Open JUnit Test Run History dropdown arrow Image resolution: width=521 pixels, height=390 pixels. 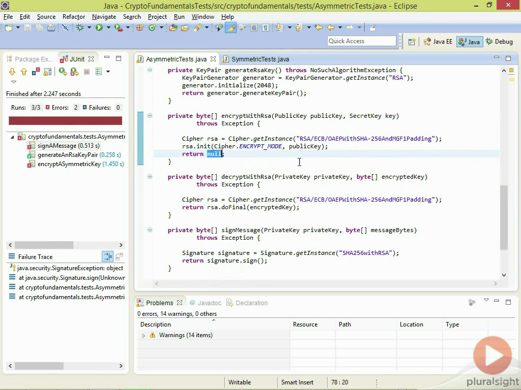tap(108, 72)
